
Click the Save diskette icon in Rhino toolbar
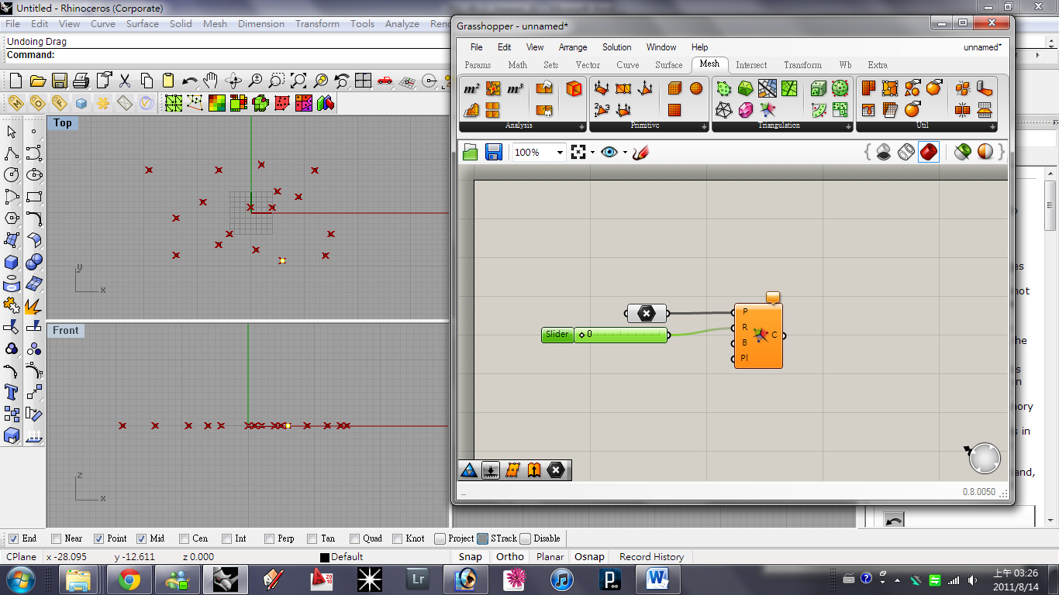click(x=60, y=81)
